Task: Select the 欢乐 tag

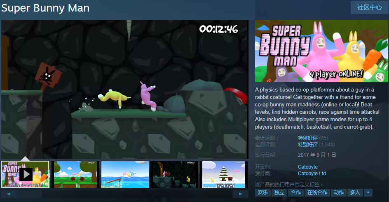Action: (263, 193)
